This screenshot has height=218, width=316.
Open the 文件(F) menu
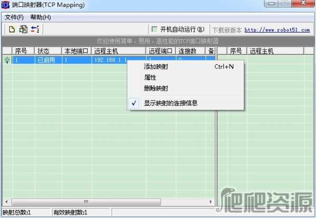[x=14, y=17]
